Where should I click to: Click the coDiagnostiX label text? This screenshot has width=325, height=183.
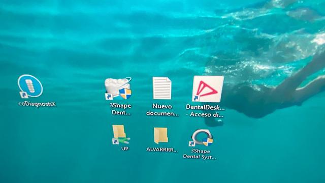[x=37, y=104]
